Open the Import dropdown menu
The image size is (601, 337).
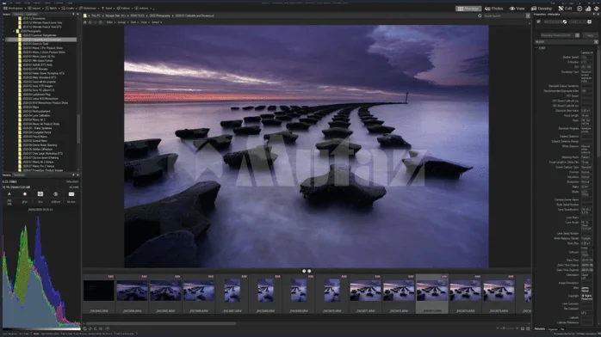(x=35, y=8)
